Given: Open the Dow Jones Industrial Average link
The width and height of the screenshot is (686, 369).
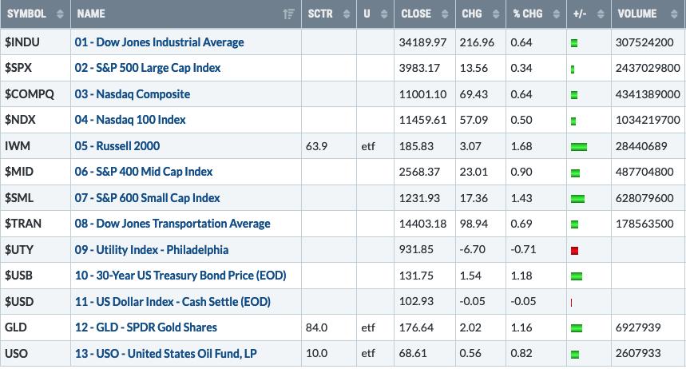Looking at the screenshot, I should pyautogui.click(x=159, y=42).
